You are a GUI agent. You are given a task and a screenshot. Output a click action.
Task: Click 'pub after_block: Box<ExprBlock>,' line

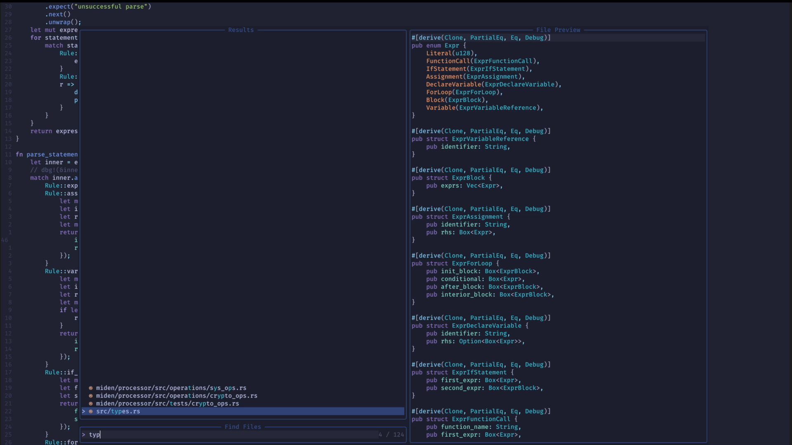coord(485,287)
